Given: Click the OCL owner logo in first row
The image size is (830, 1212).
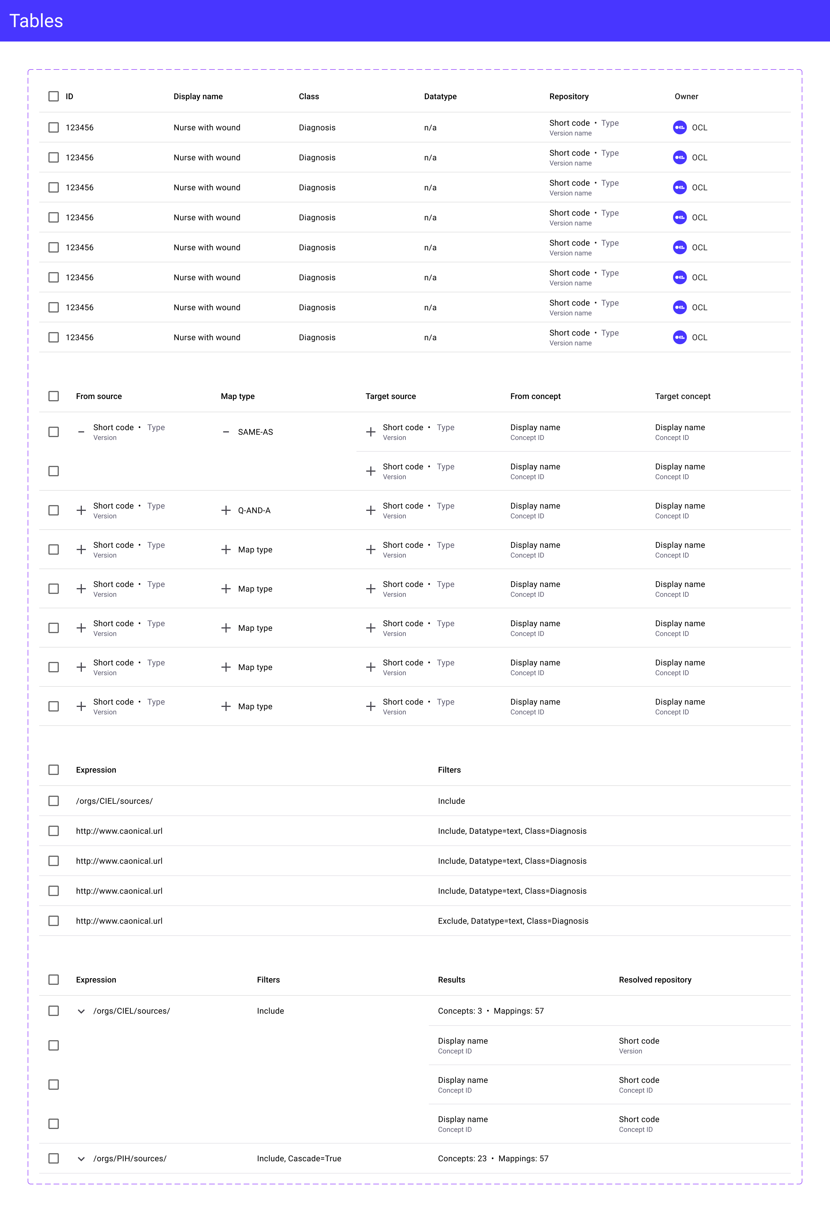Looking at the screenshot, I should 679,127.
